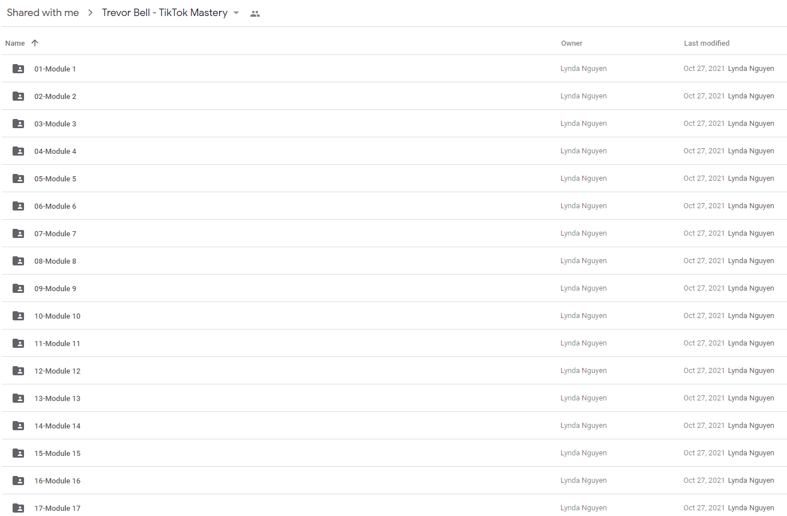Click Oct 27, 2021 date in 06-Module 6 row
The height and width of the screenshot is (516, 787).
pos(704,206)
